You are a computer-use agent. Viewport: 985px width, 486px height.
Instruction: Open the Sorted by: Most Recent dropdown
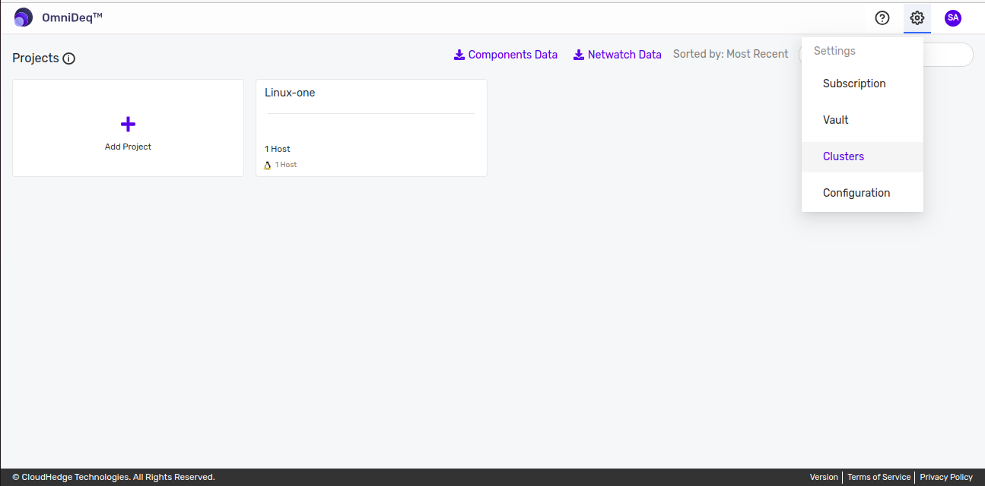[x=731, y=55]
